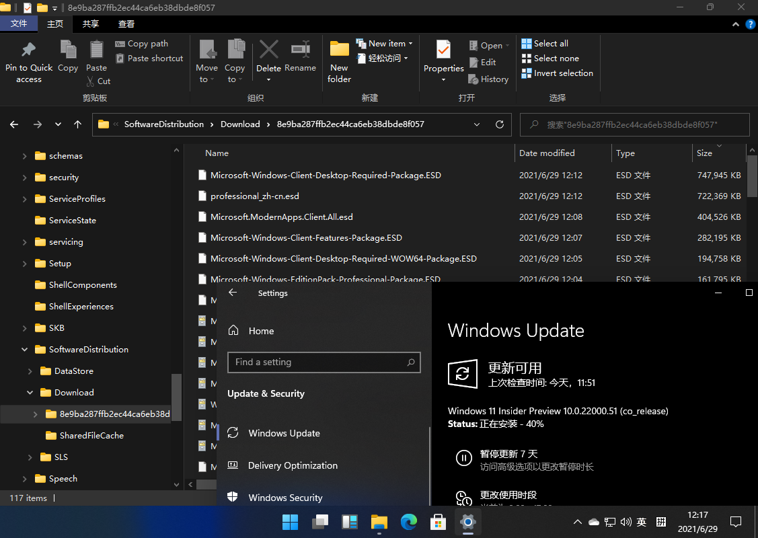Image resolution: width=758 pixels, height=538 pixels.
Task: Show hidden system tray icons
Action: 577,522
